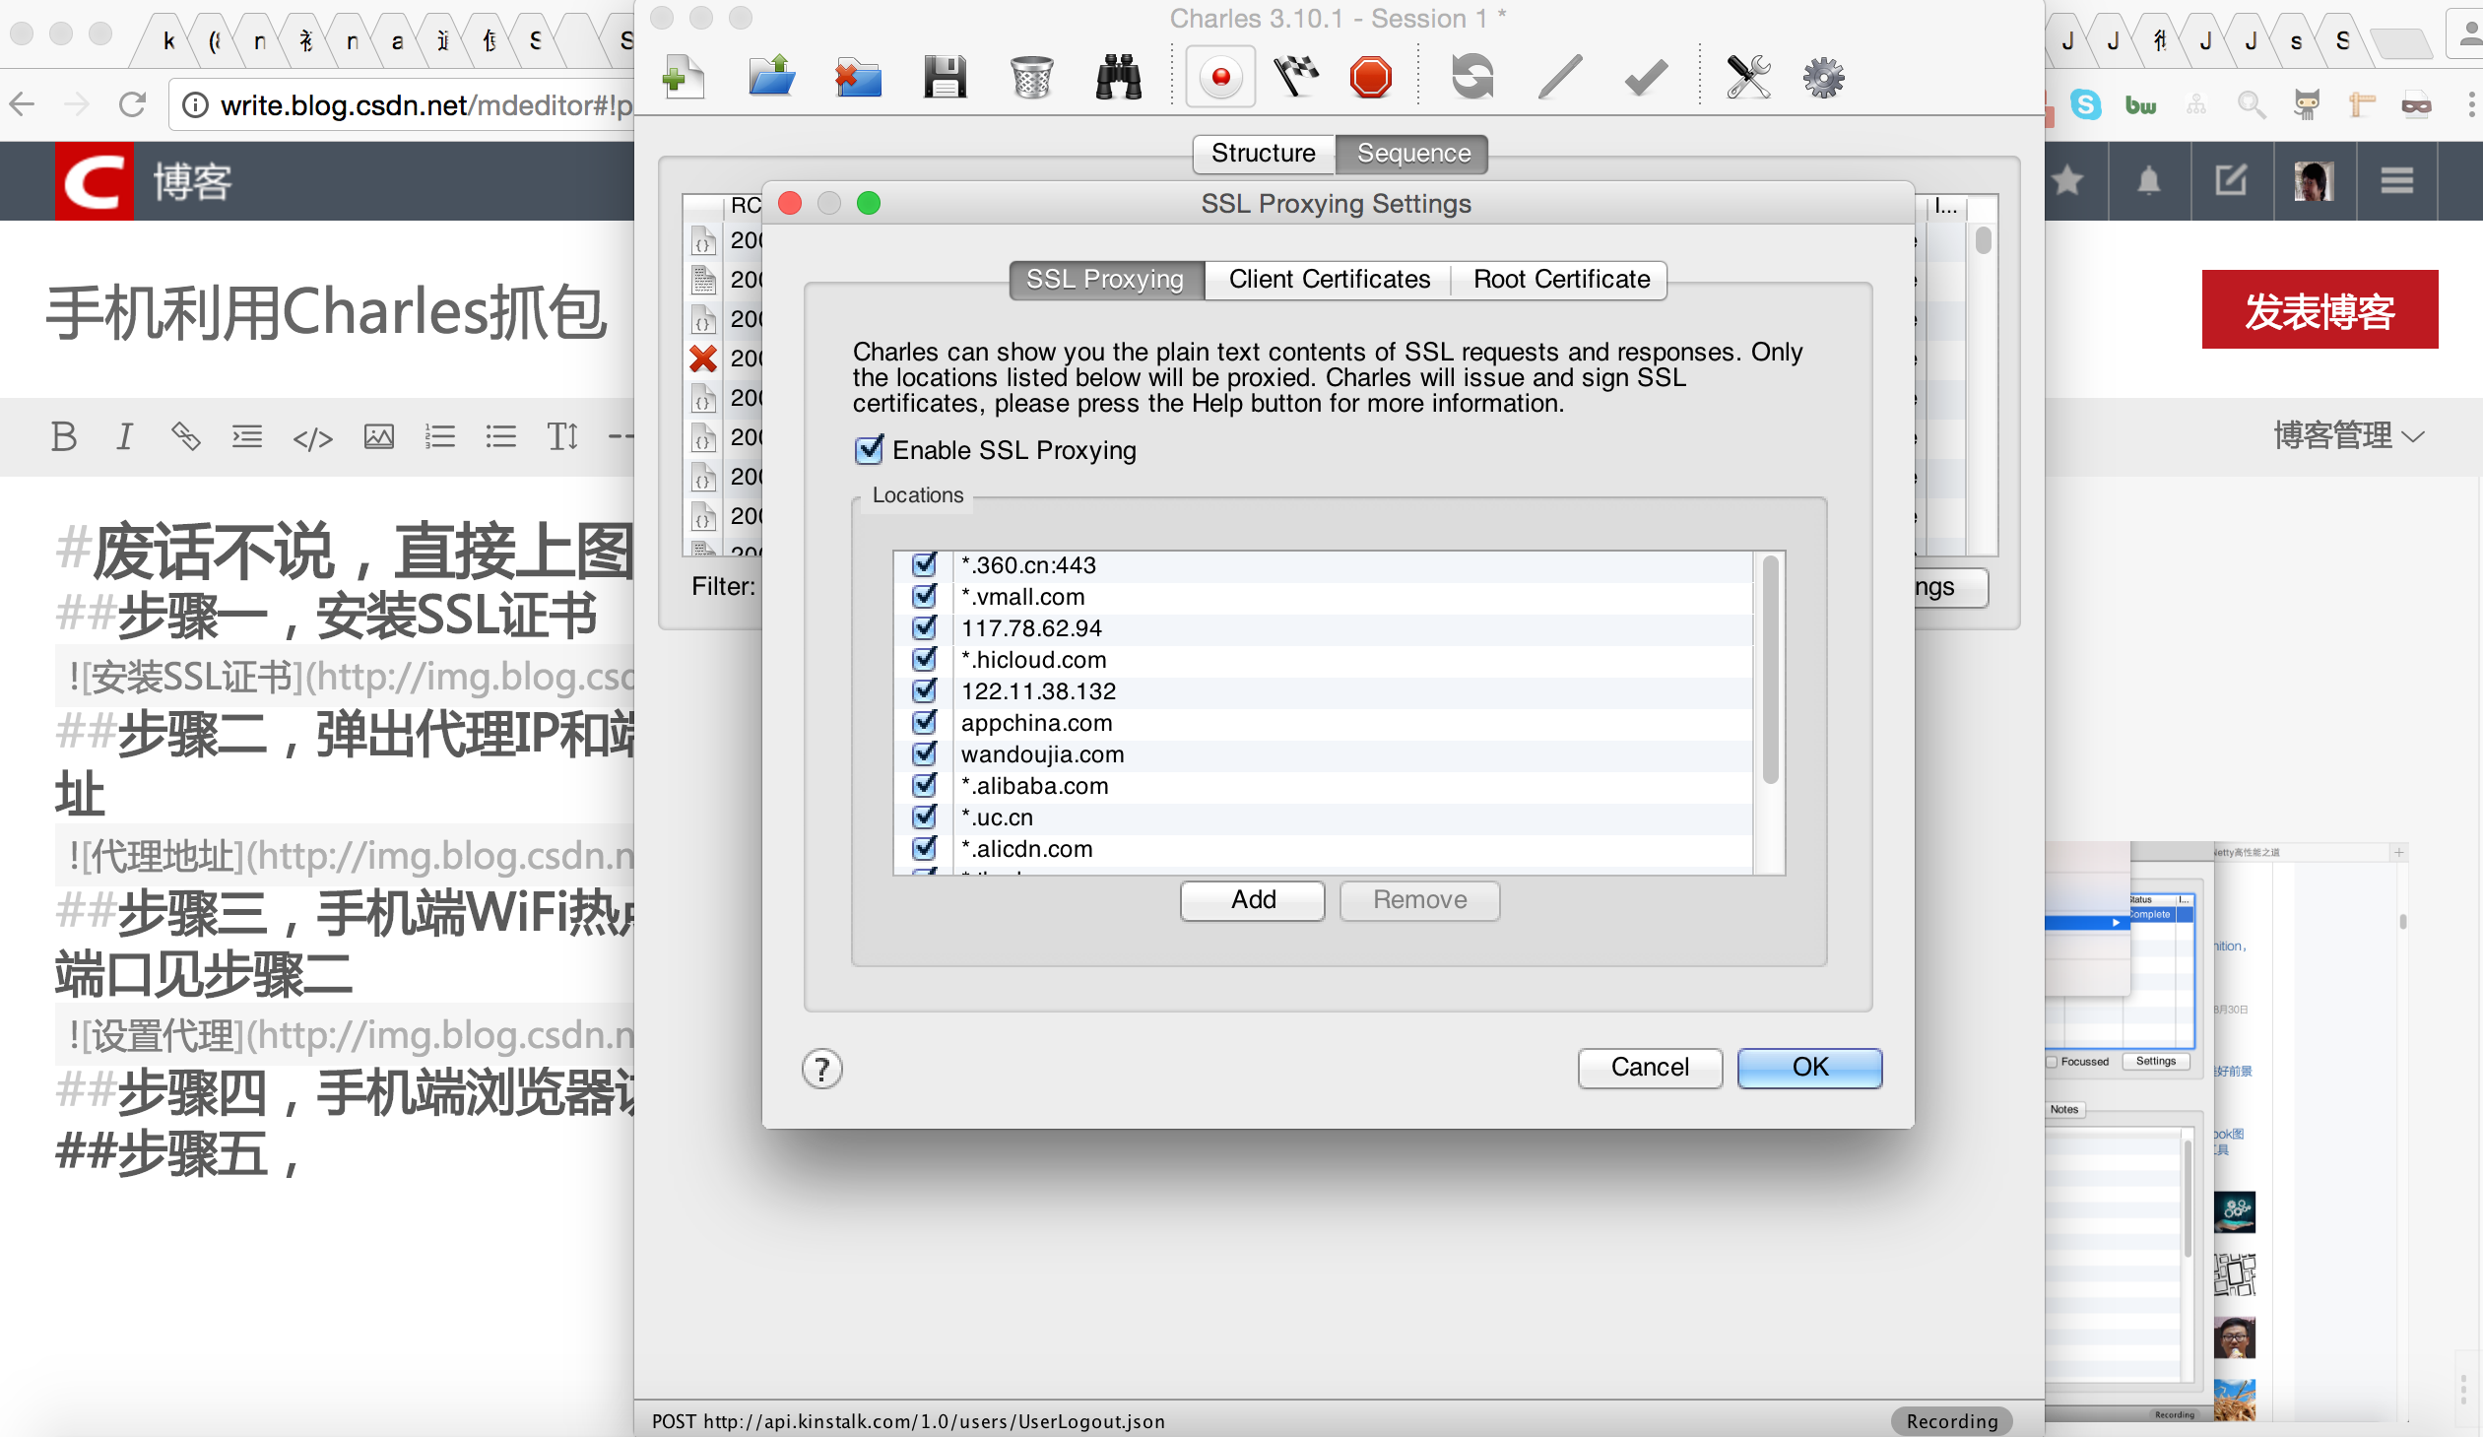The image size is (2483, 1437).
Task: Toggle the Enable SSL Proxying checkbox
Action: click(x=871, y=450)
